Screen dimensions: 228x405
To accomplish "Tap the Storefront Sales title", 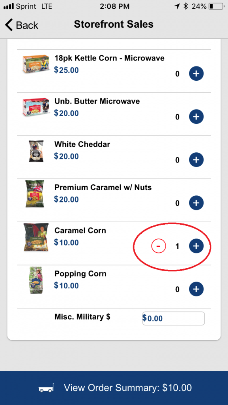I will 114,24.
